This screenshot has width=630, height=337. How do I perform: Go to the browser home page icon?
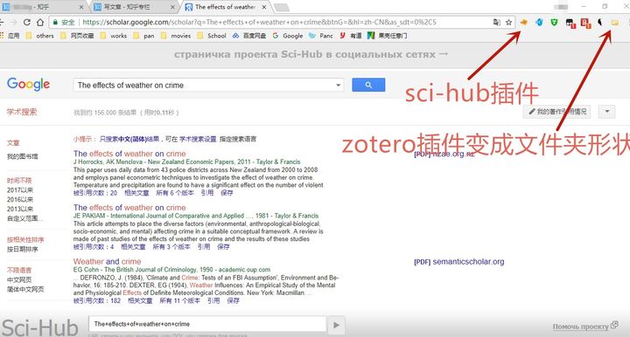coord(39,23)
